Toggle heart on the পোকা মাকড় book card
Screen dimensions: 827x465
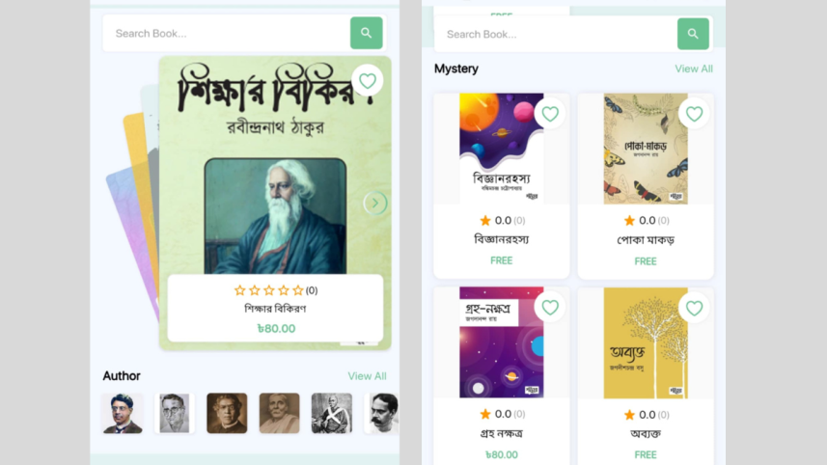pyautogui.click(x=694, y=114)
